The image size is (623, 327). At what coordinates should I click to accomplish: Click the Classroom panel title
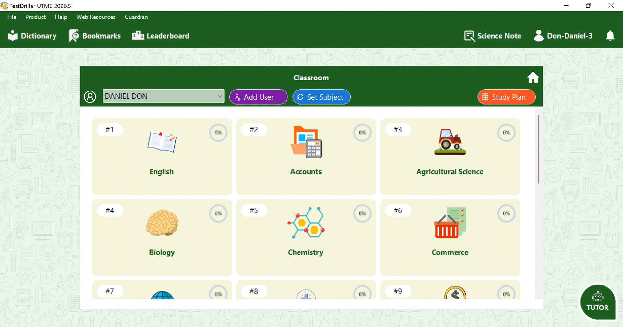click(311, 78)
